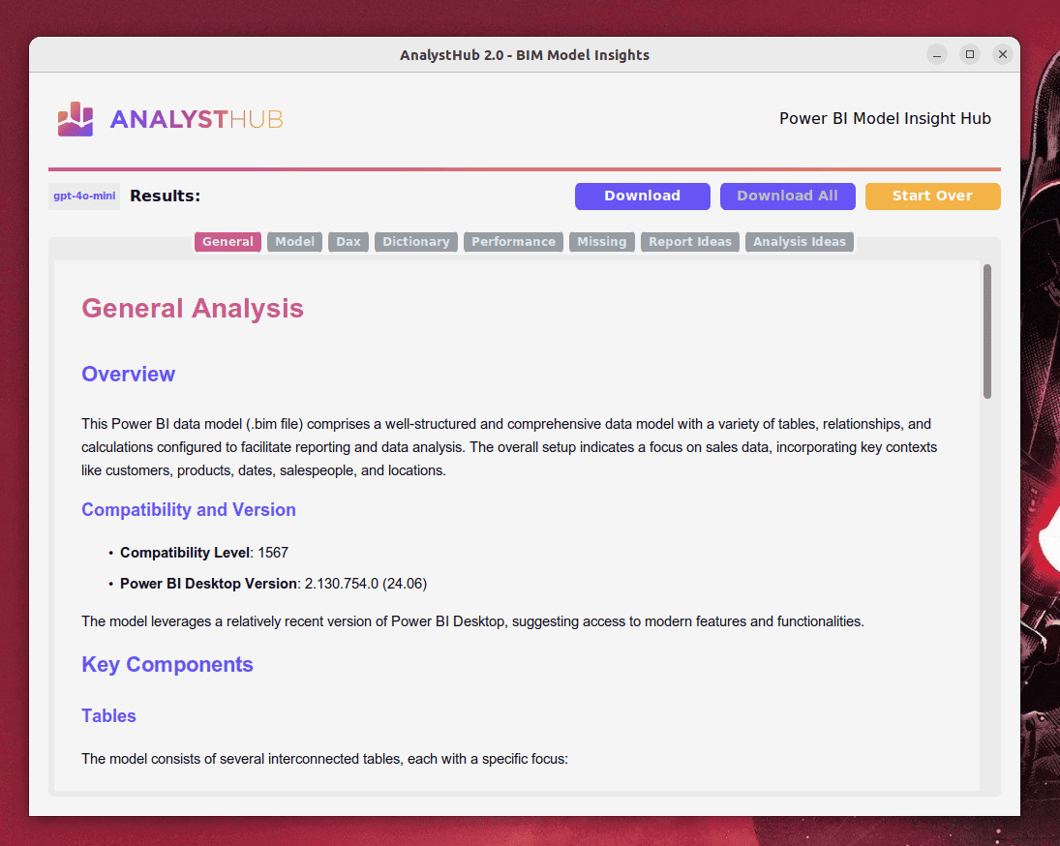View the Missing tab
This screenshot has width=1060, height=846.
click(602, 242)
